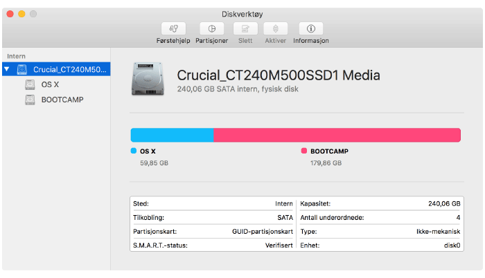This screenshot has width=485, height=278.
Task: Select Crucial_CT240M50 disk in sidebar
Action: 69,69
